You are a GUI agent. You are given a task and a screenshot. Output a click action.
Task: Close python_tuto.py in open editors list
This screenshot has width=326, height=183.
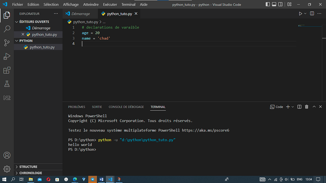tap(23, 34)
